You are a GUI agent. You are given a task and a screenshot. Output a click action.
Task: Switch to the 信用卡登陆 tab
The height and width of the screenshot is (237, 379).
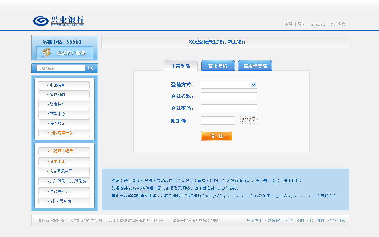pos(255,66)
